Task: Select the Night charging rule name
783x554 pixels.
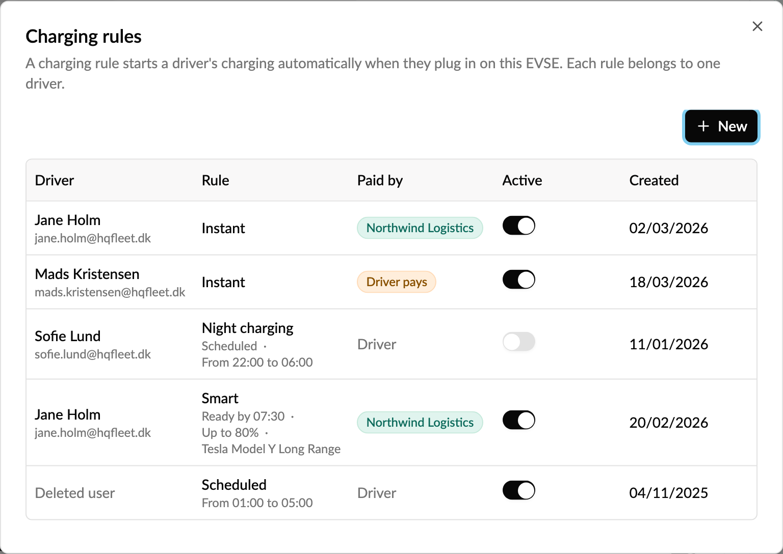Action: pos(248,328)
